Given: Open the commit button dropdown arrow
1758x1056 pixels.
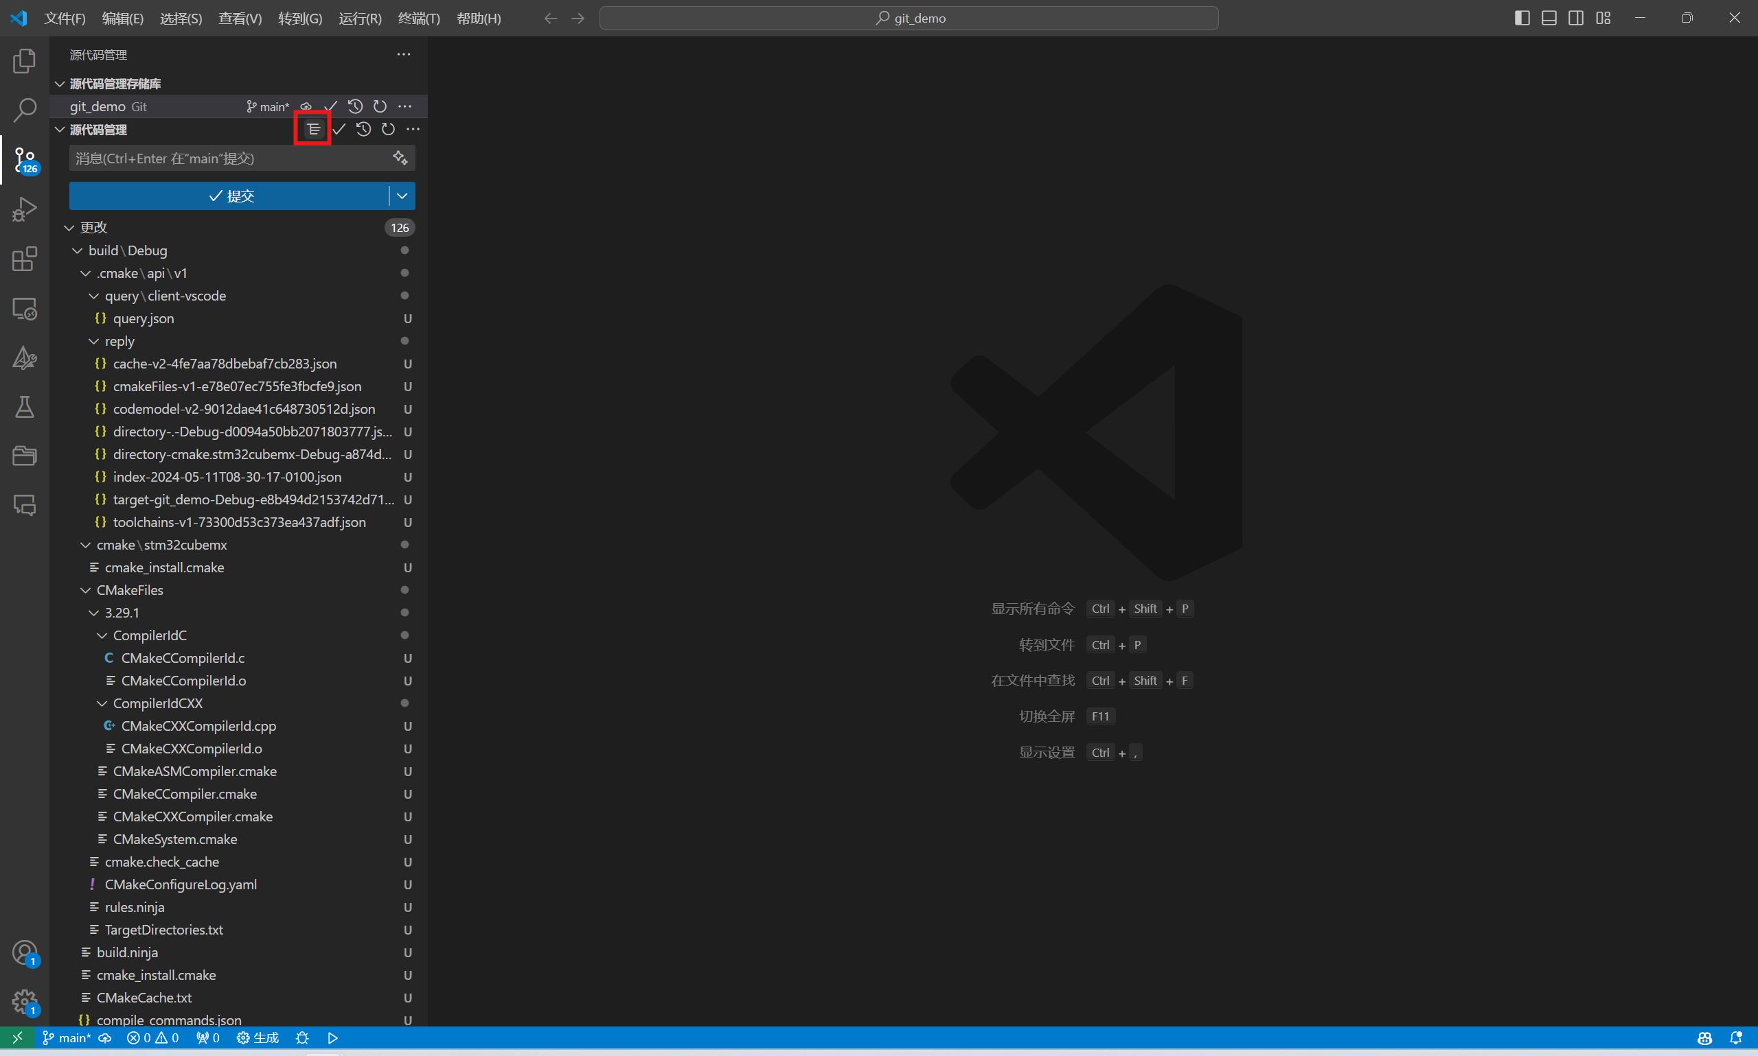Looking at the screenshot, I should (x=402, y=196).
